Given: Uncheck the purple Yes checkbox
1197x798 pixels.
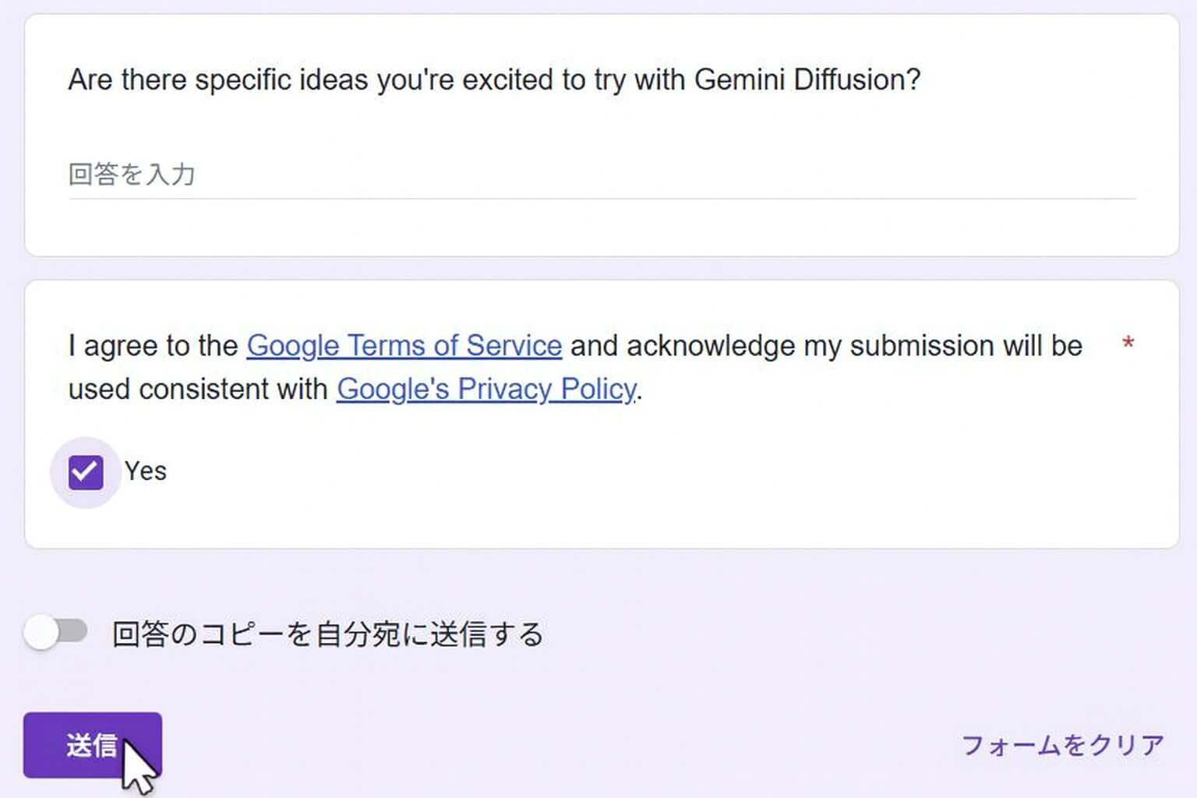Looking at the screenshot, I should point(86,472).
